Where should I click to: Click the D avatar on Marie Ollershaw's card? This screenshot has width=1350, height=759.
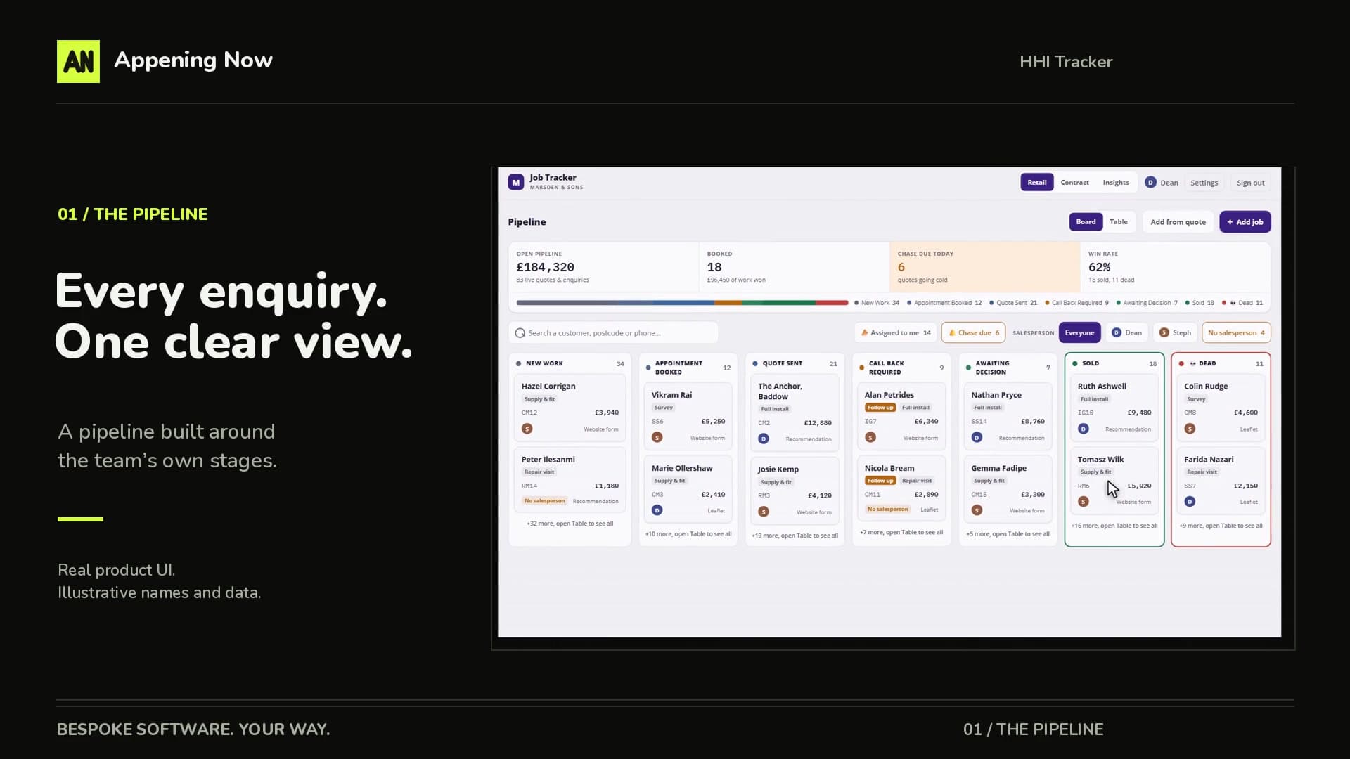657,510
